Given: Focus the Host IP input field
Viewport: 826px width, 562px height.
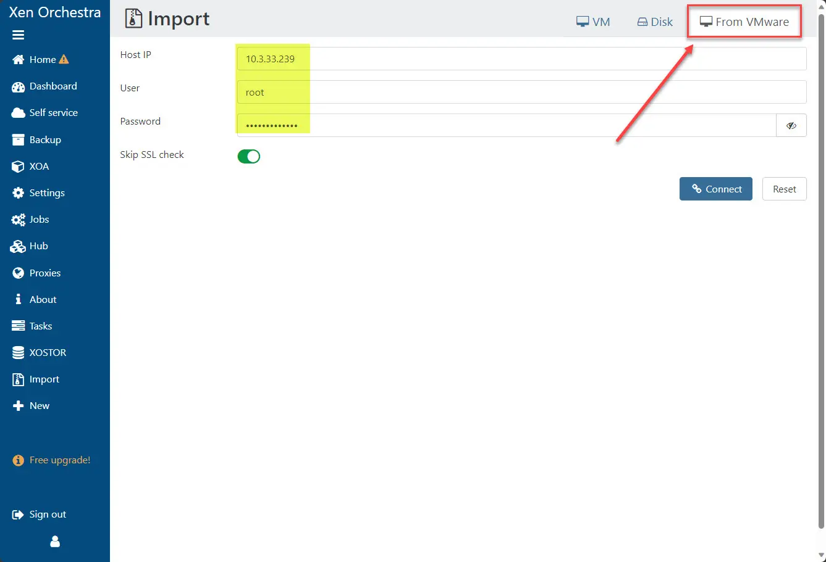Looking at the screenshot, I should [x=522, y=59].
